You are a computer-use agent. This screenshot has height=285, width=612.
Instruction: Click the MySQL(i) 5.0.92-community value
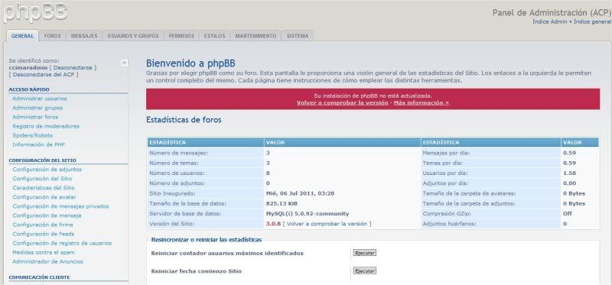pyautogui.click(x=308, y=214)
